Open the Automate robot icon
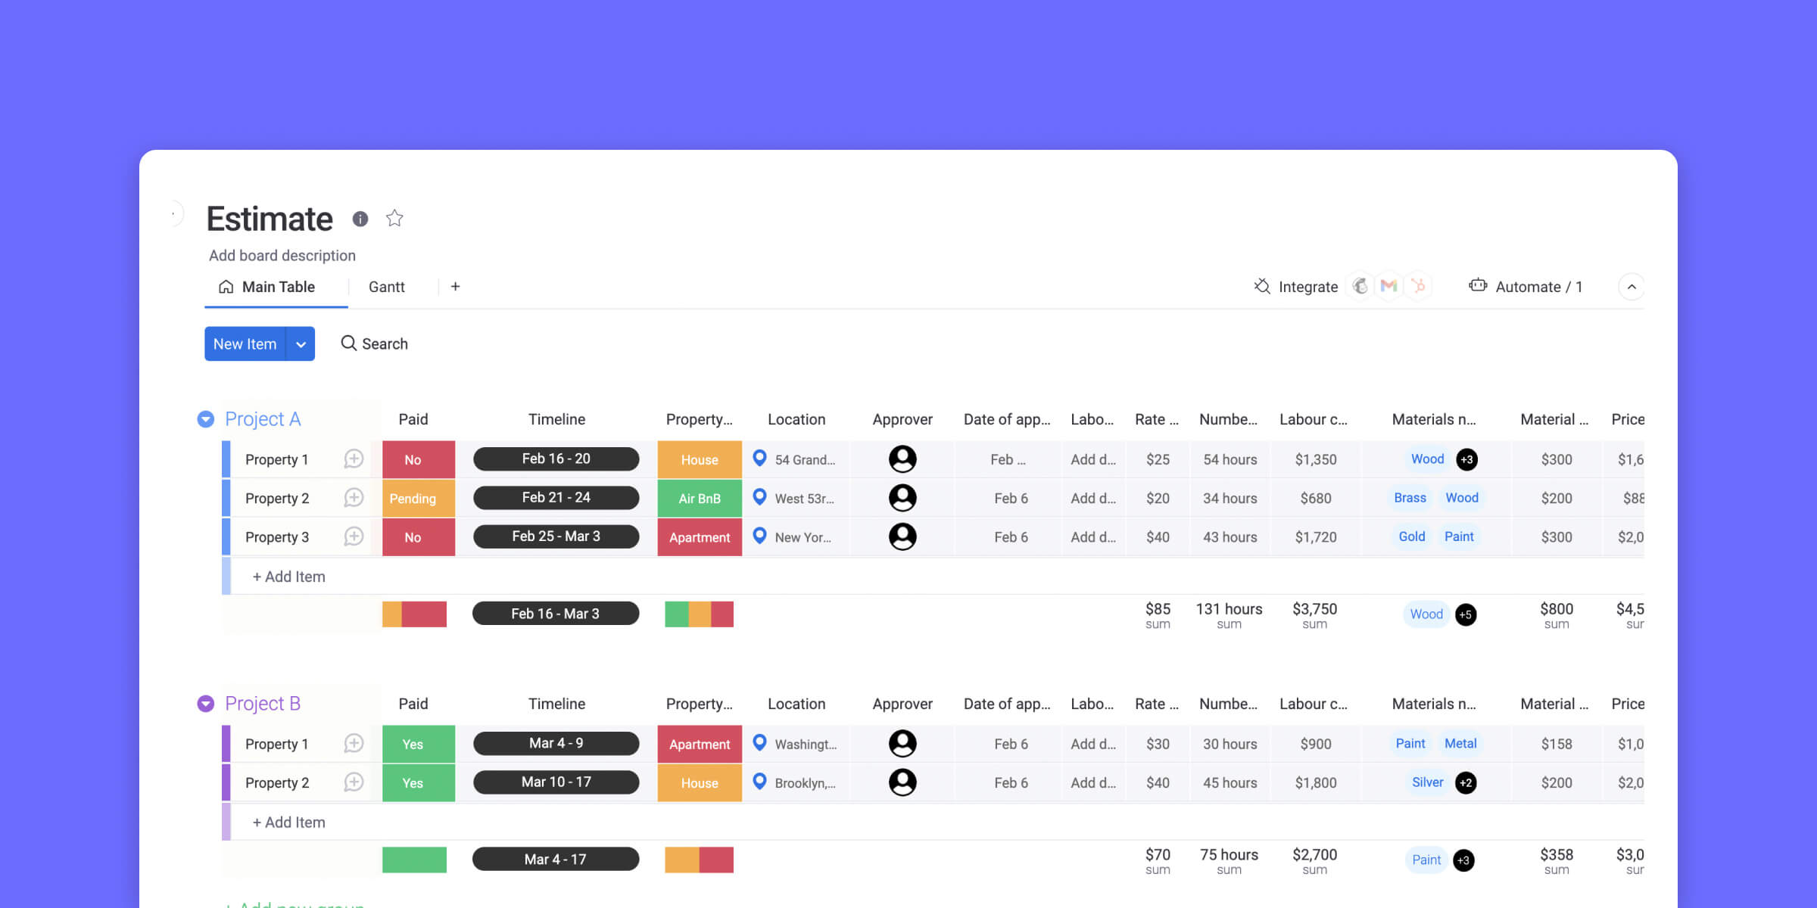The height and width of the screenshot is (908, 1817). [1478, 285]
